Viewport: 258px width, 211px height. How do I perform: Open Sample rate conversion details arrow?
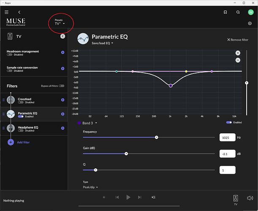click(62, 68)
